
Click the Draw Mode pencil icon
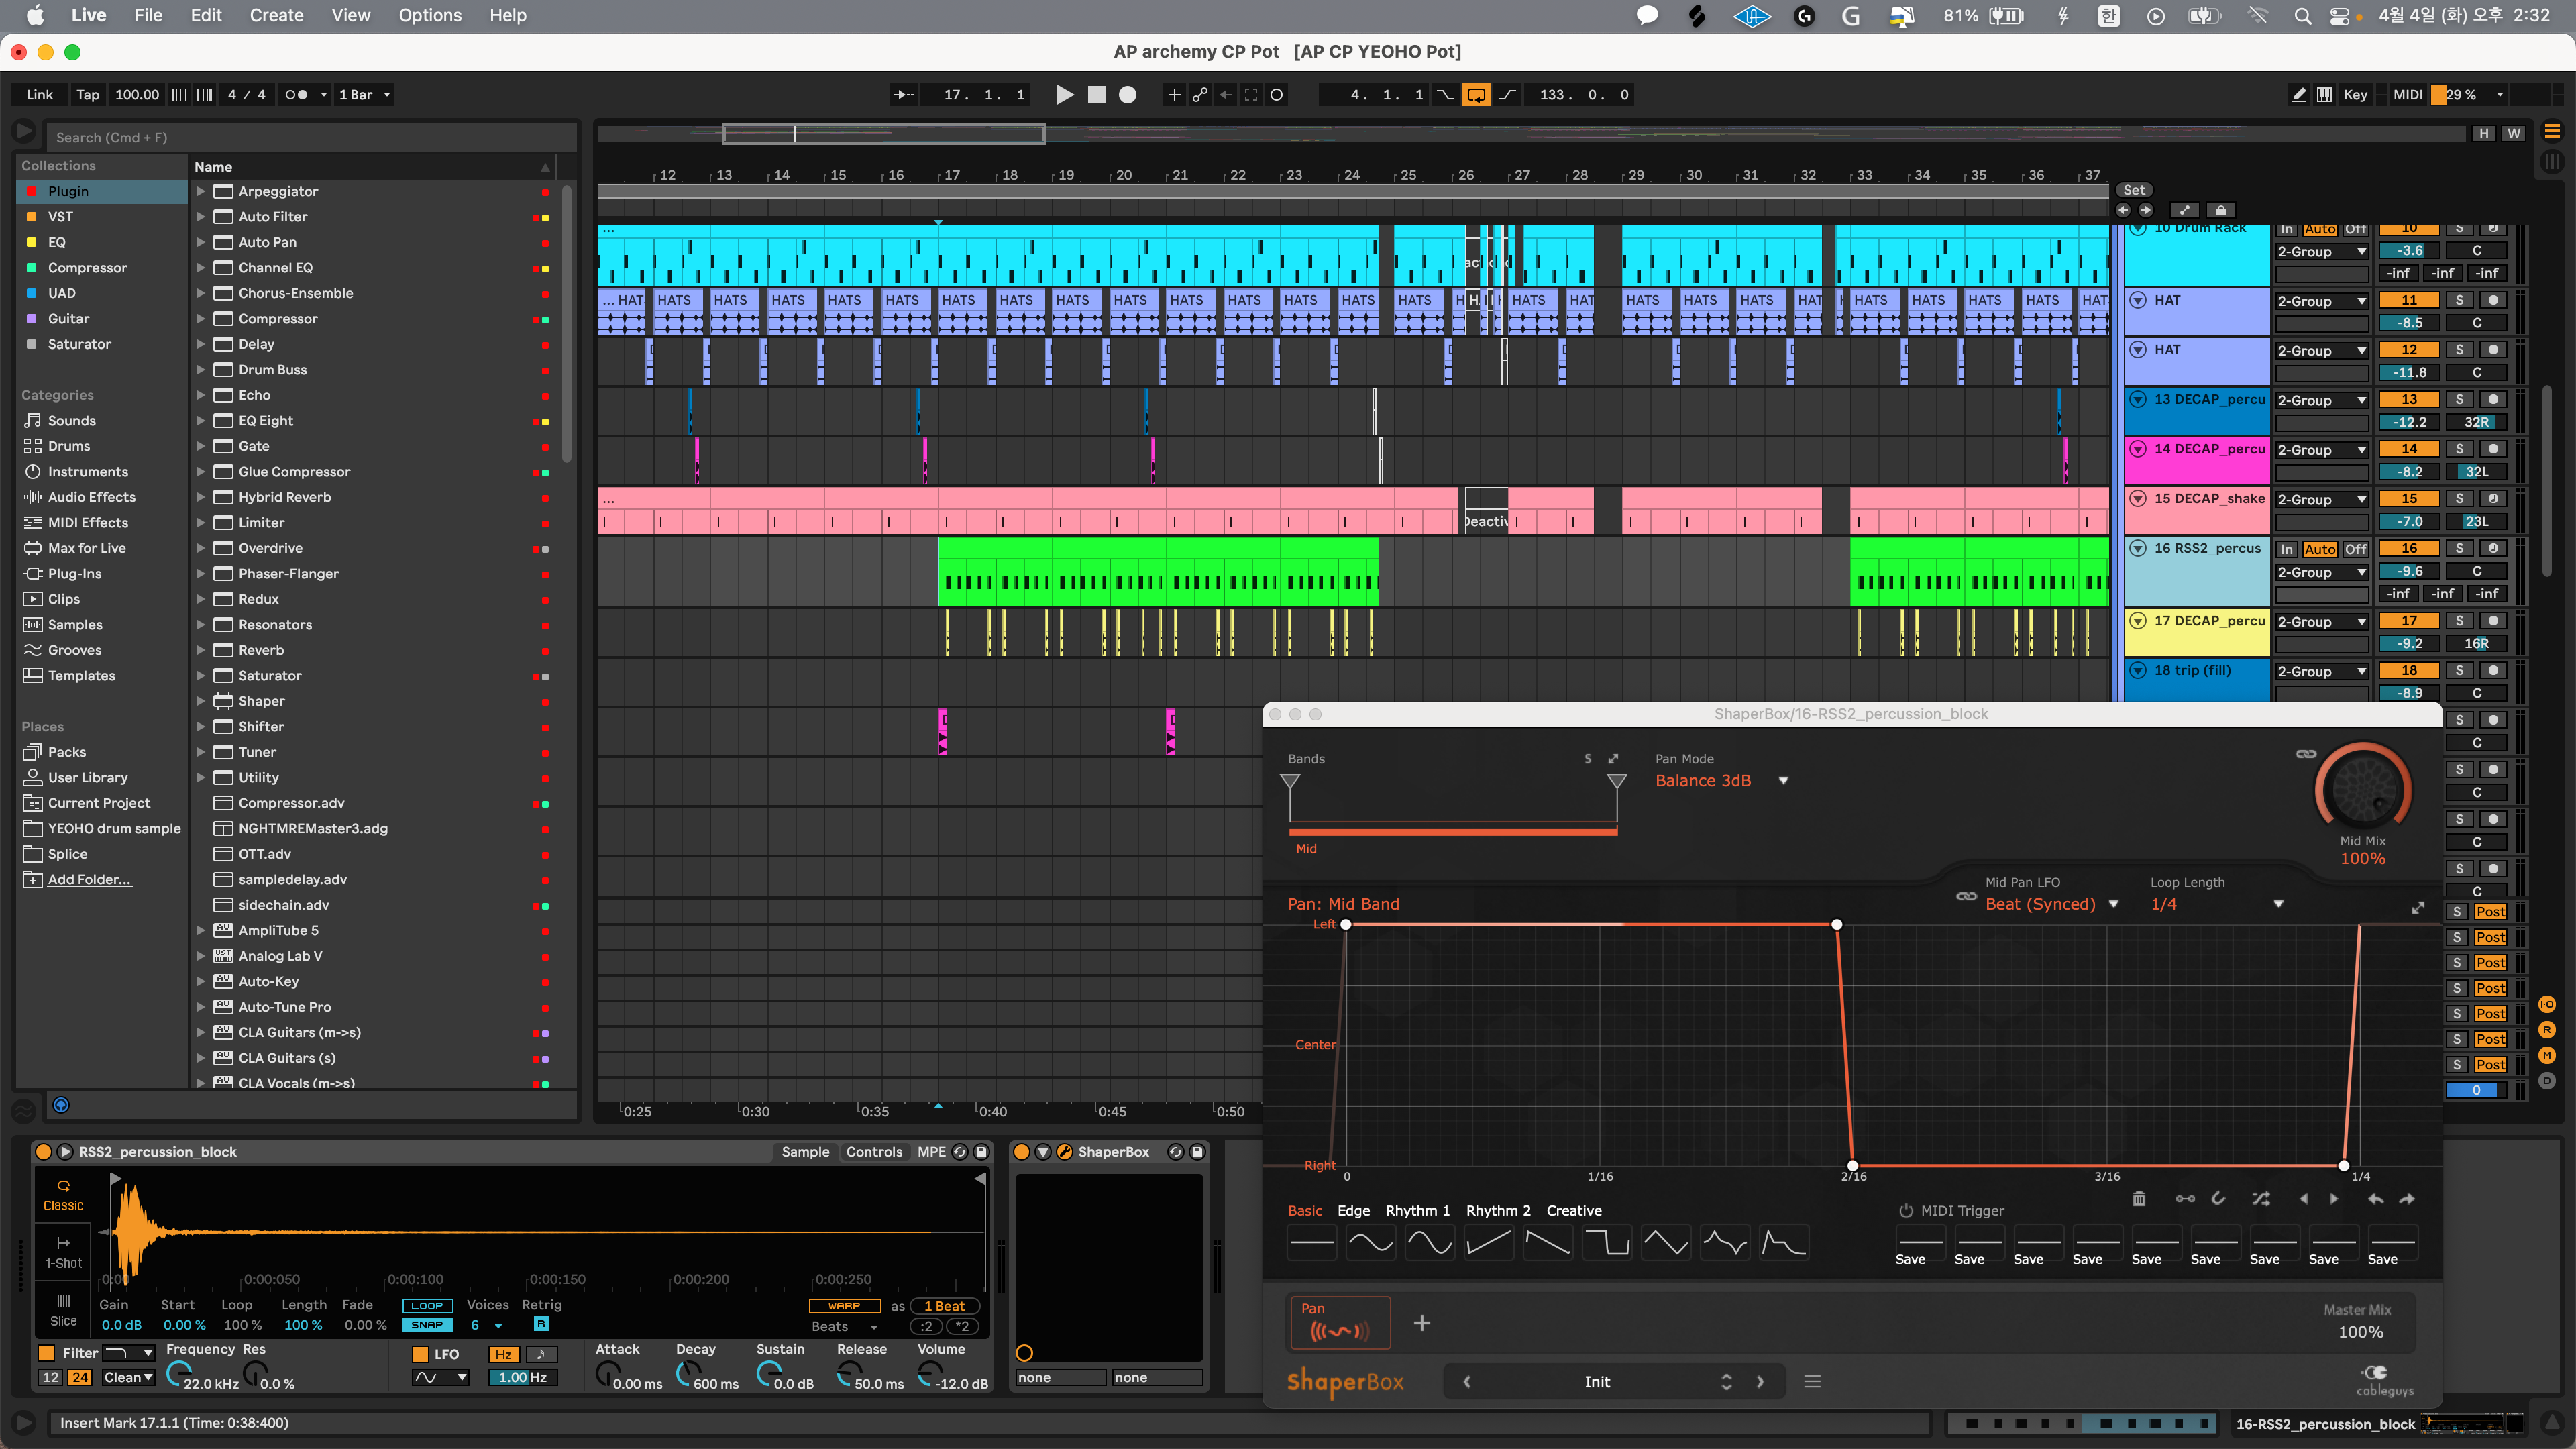(x=2298, y=94)
